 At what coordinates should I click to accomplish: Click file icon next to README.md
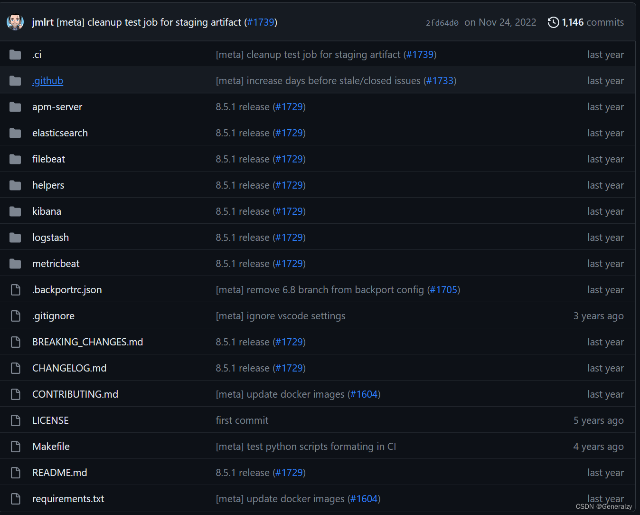point(16,473)
